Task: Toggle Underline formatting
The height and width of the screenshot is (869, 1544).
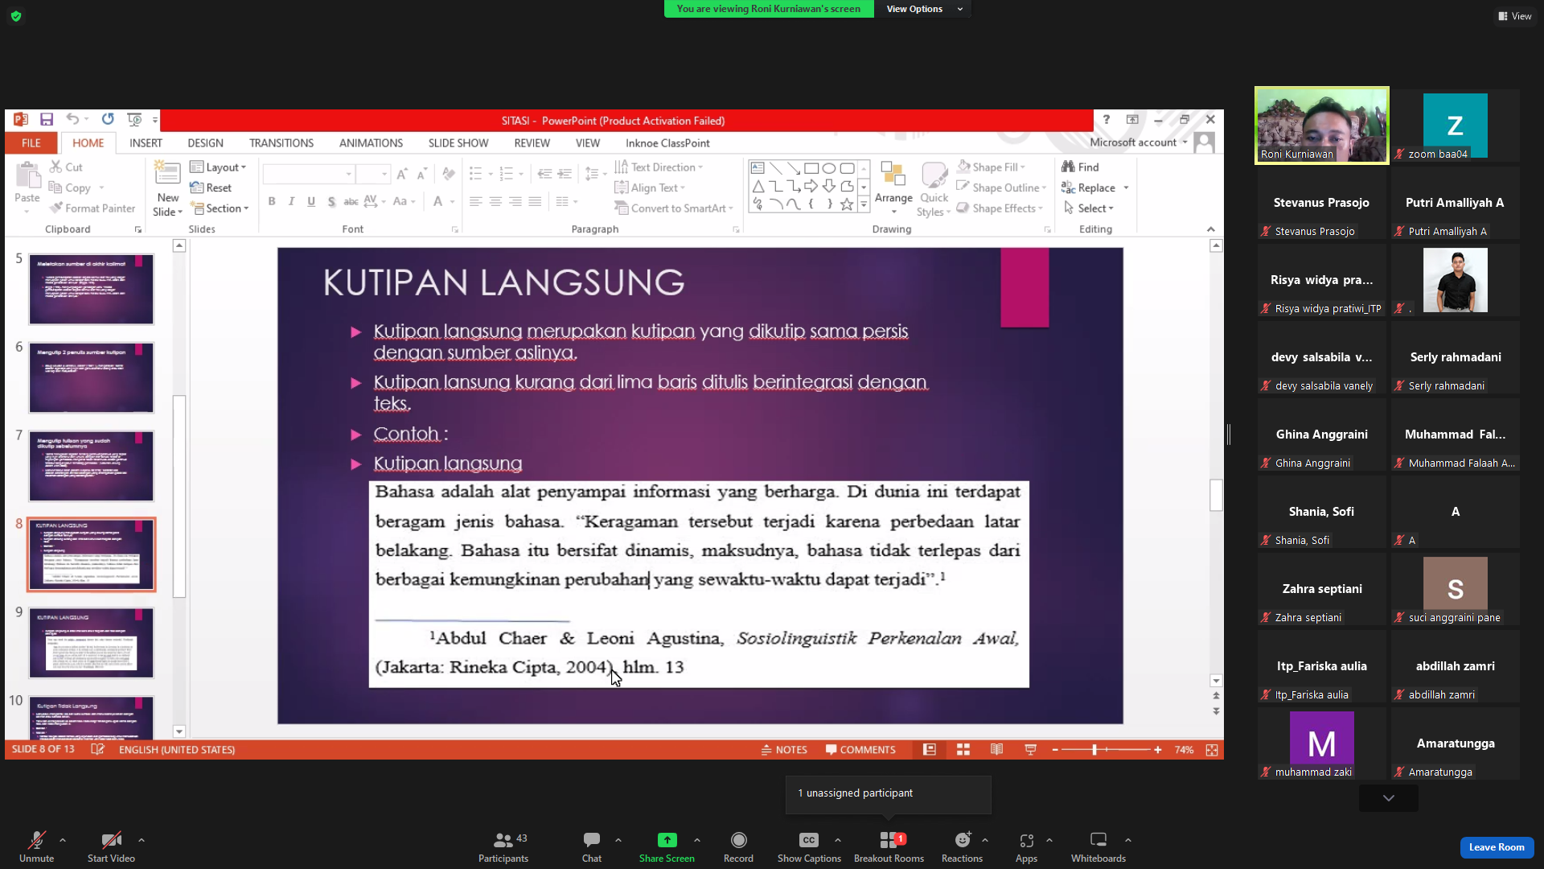Action: coord(311,201)
